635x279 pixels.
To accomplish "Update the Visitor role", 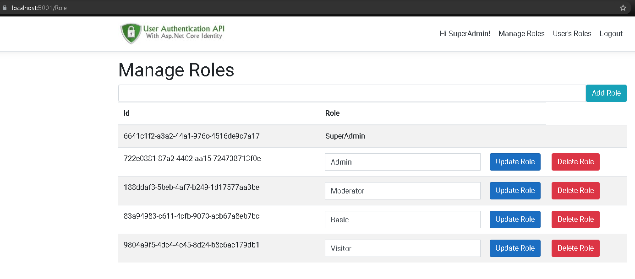I will 515,248.
